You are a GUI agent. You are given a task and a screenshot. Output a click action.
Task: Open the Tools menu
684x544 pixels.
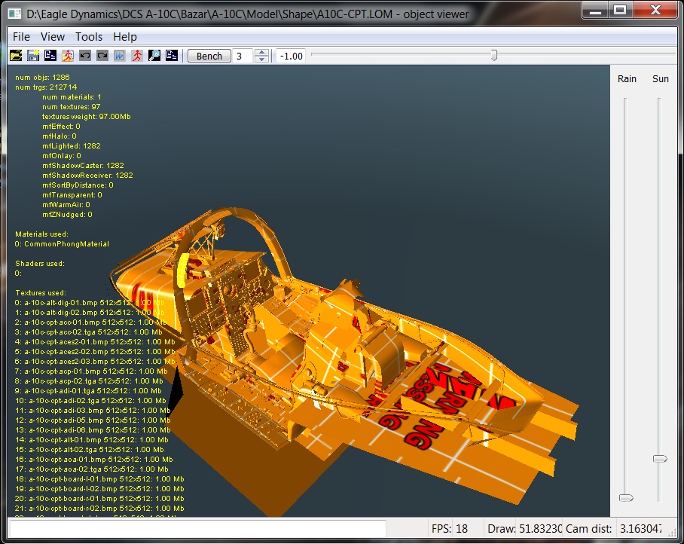[x=89, y=37]
